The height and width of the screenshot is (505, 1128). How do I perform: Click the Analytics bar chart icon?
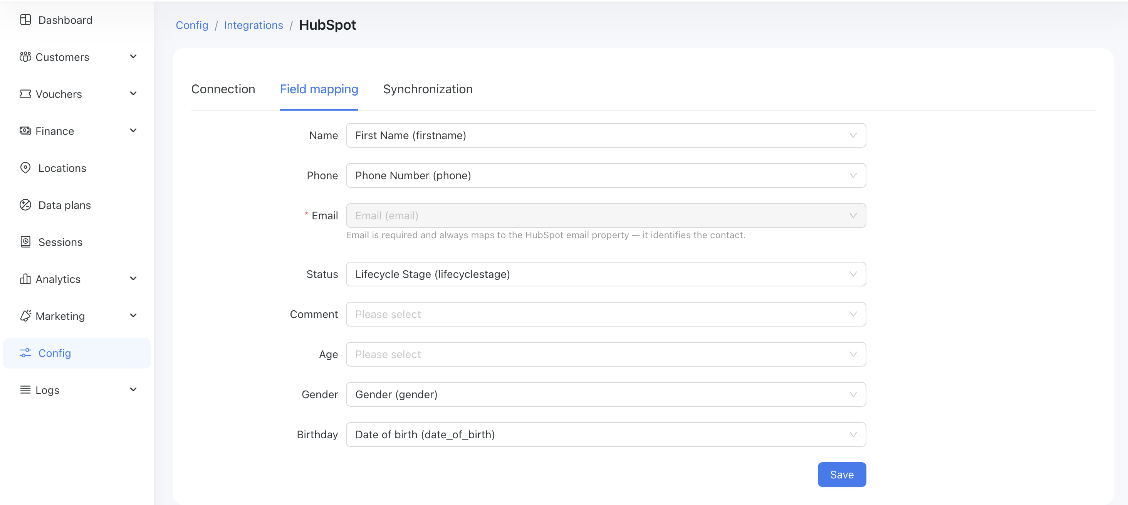(25, 279)
